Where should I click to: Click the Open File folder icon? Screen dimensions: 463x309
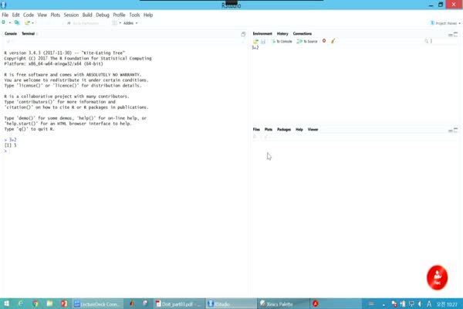point(17,22)
